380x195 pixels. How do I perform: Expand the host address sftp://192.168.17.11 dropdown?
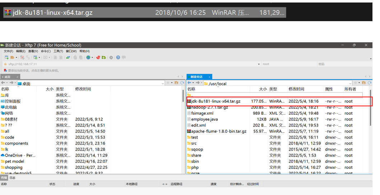[259, 64]
